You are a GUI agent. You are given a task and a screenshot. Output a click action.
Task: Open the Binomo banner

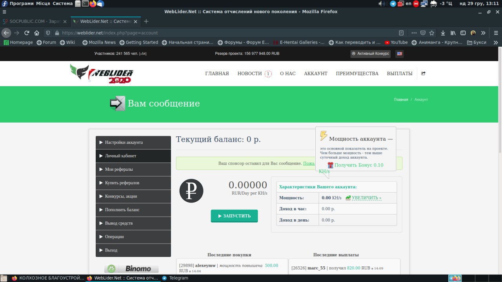[131, 268]
